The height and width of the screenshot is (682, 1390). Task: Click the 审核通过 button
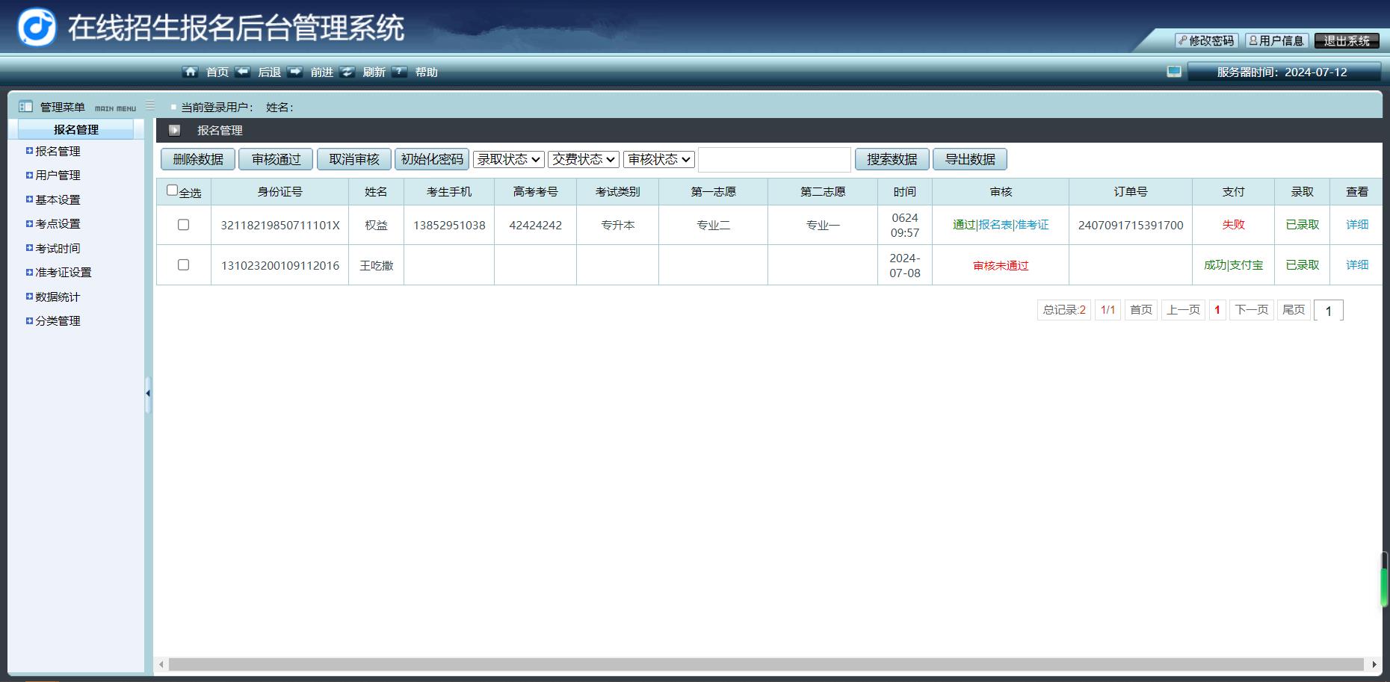click(x=276, y=159)
